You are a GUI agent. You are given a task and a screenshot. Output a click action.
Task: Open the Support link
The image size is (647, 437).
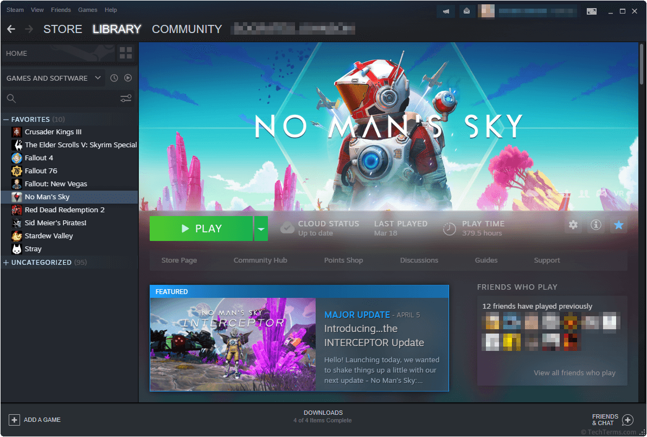tap(547, 260)
